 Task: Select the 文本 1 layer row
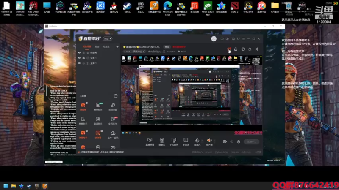pyautogui.click(x=98, y=58)
